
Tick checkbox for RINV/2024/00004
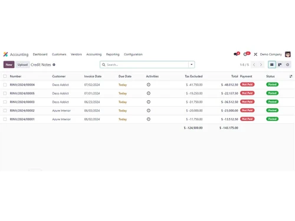tap(5, 85)
